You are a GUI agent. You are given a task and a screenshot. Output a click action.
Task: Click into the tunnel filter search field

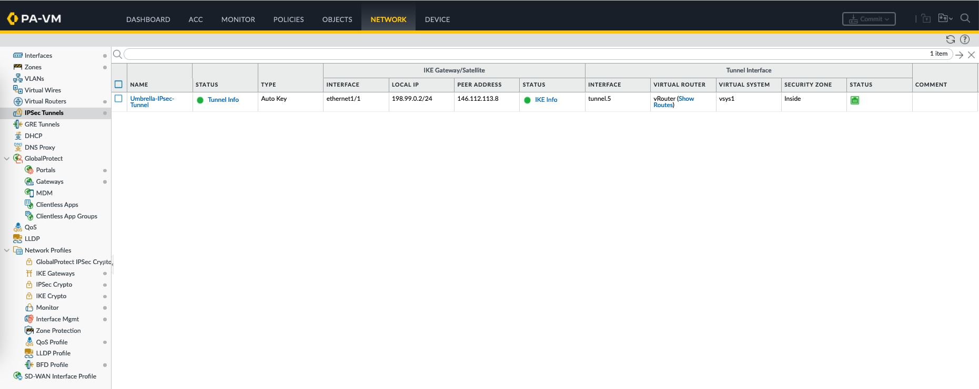[x=526, y=54]
